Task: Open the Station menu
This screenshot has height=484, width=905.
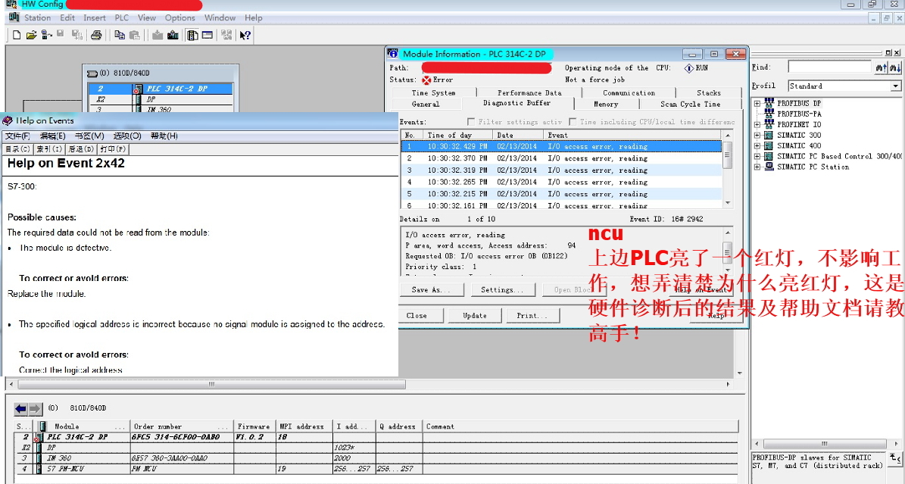Action: [38, 18]
